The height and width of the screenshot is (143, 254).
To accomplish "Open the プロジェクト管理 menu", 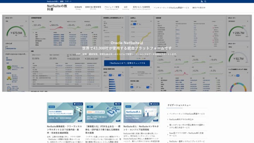I will pyautogui.click(x=111, y=8).
